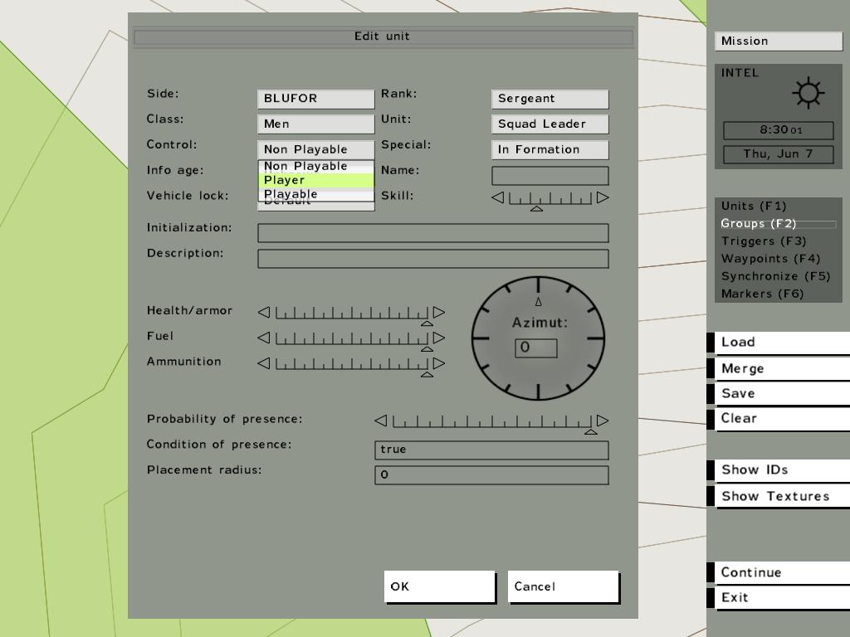Open the Side dropdown showing BLUFOR
This screenshot has width=850, height=637.
(x=316, y=99)
